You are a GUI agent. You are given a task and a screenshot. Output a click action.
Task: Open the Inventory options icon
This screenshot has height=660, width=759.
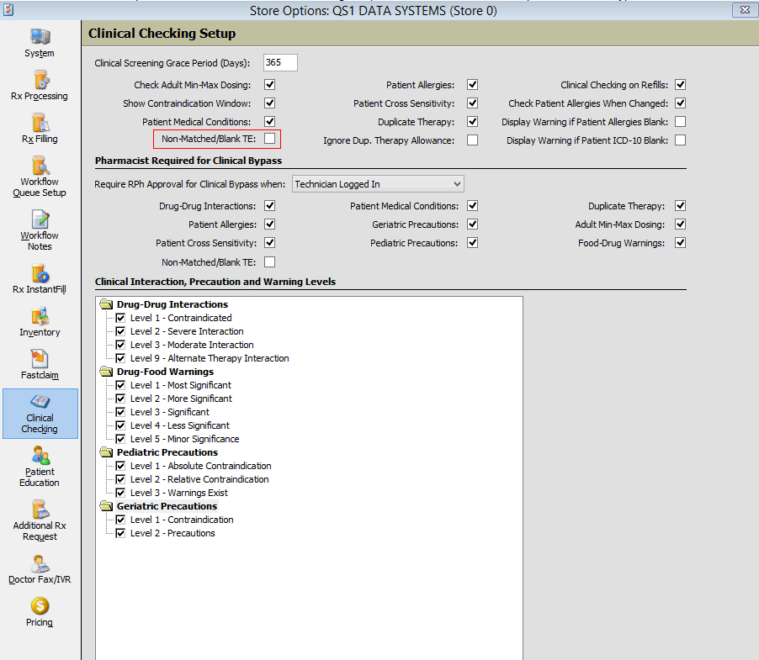tap(40, 317)
